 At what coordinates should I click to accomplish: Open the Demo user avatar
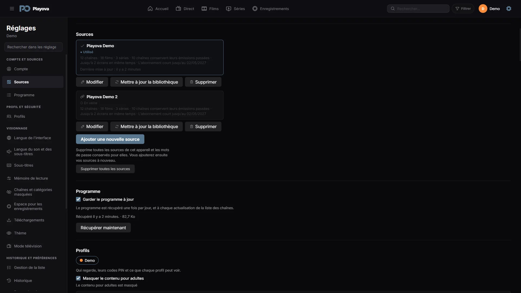tap(483, 9)
